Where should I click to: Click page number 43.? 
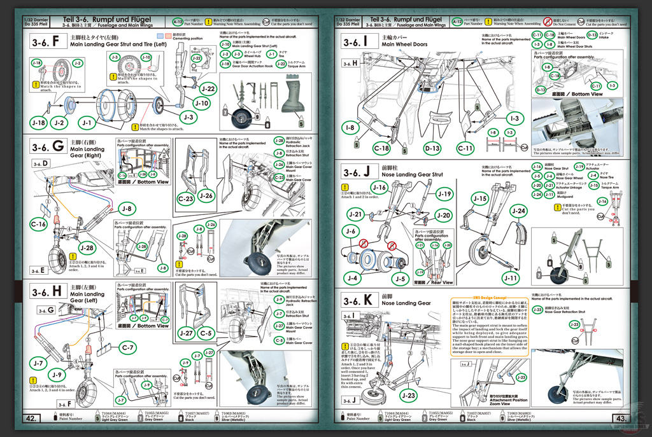[x=621, y=419]
